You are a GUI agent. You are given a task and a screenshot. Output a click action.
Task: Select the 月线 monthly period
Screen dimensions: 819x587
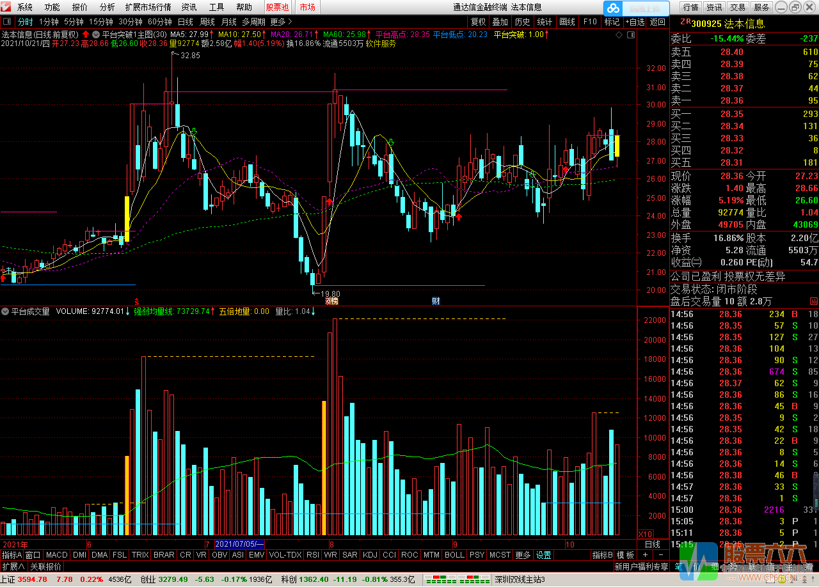point(229,22)
